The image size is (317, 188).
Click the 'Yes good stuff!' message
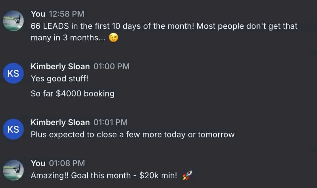coord(60,79)
